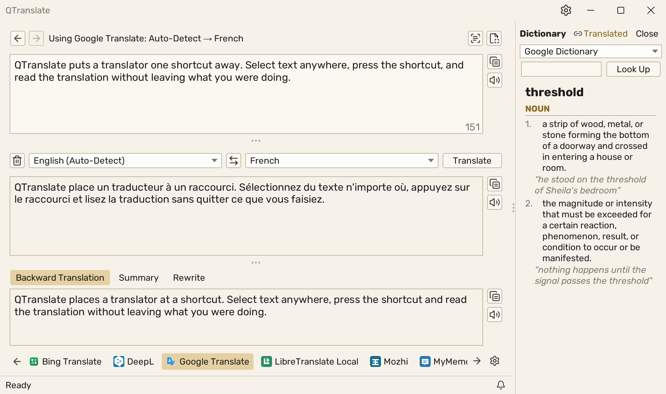Open translation services settings gear
666x394 pixels.
pyautogui.click(x=495, y=361)
